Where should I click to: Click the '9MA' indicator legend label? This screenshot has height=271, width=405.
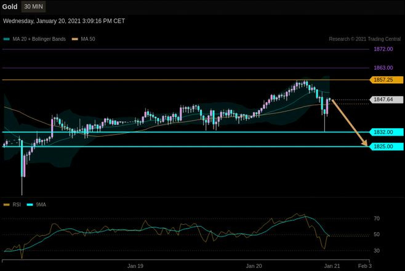coord(41,204)
